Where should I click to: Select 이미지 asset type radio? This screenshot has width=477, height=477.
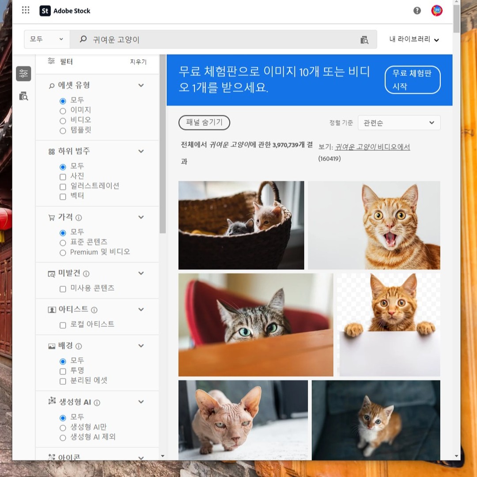63,111
